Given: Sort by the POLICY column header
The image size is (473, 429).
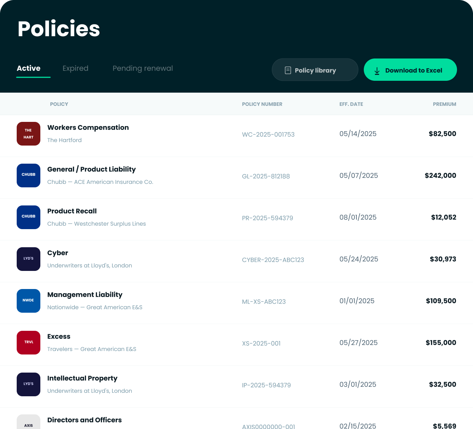Looking at the screenshot, I should [59, 104].
